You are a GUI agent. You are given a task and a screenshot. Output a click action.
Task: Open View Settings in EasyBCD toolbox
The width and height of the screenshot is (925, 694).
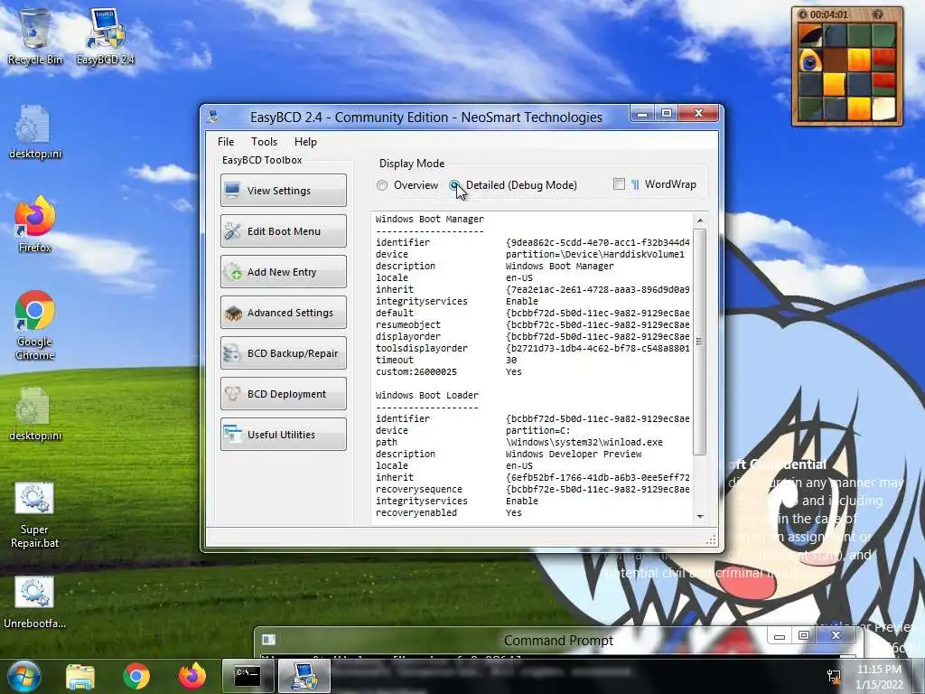point(283,190)
